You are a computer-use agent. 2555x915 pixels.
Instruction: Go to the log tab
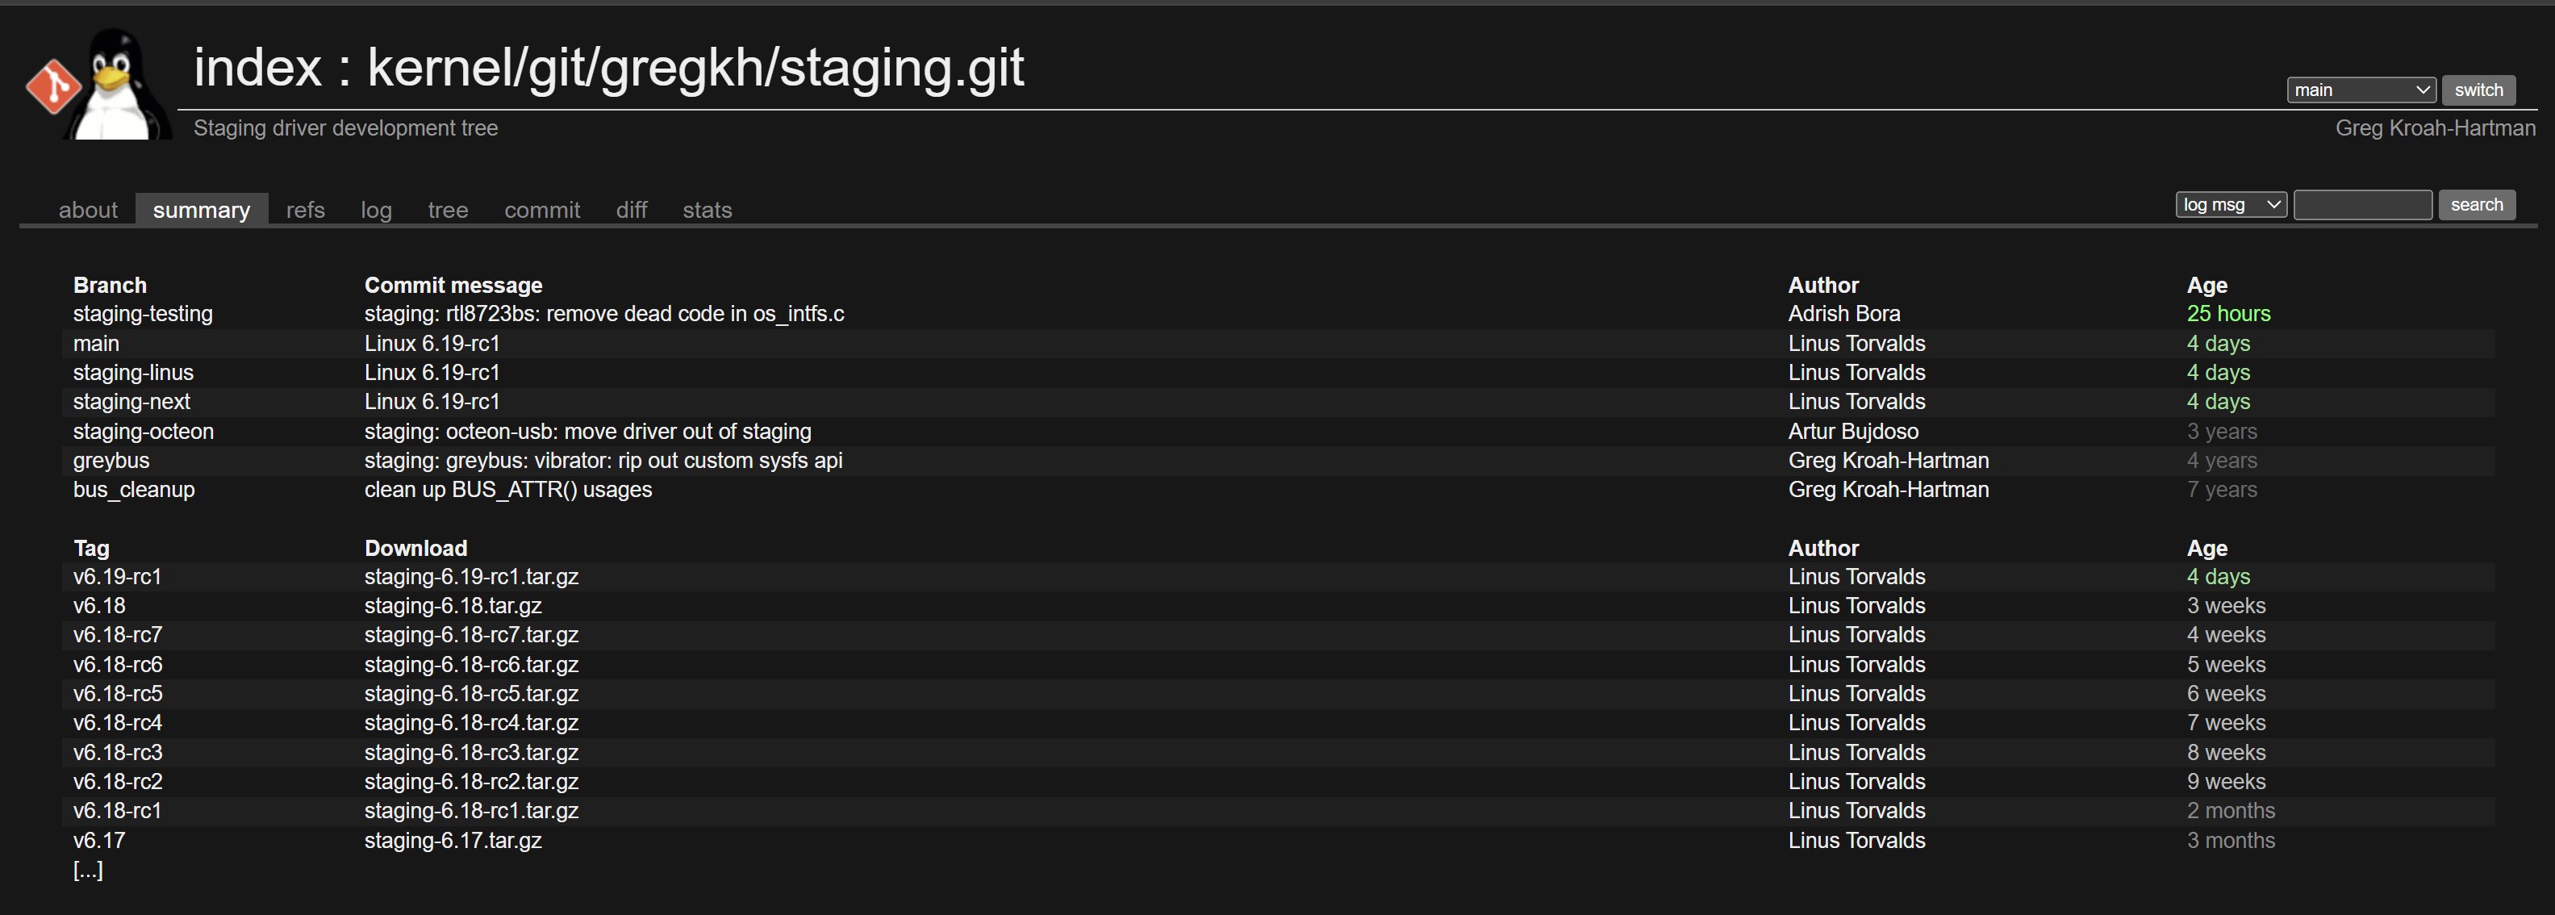pyautogui.click(x=376, y=211)
